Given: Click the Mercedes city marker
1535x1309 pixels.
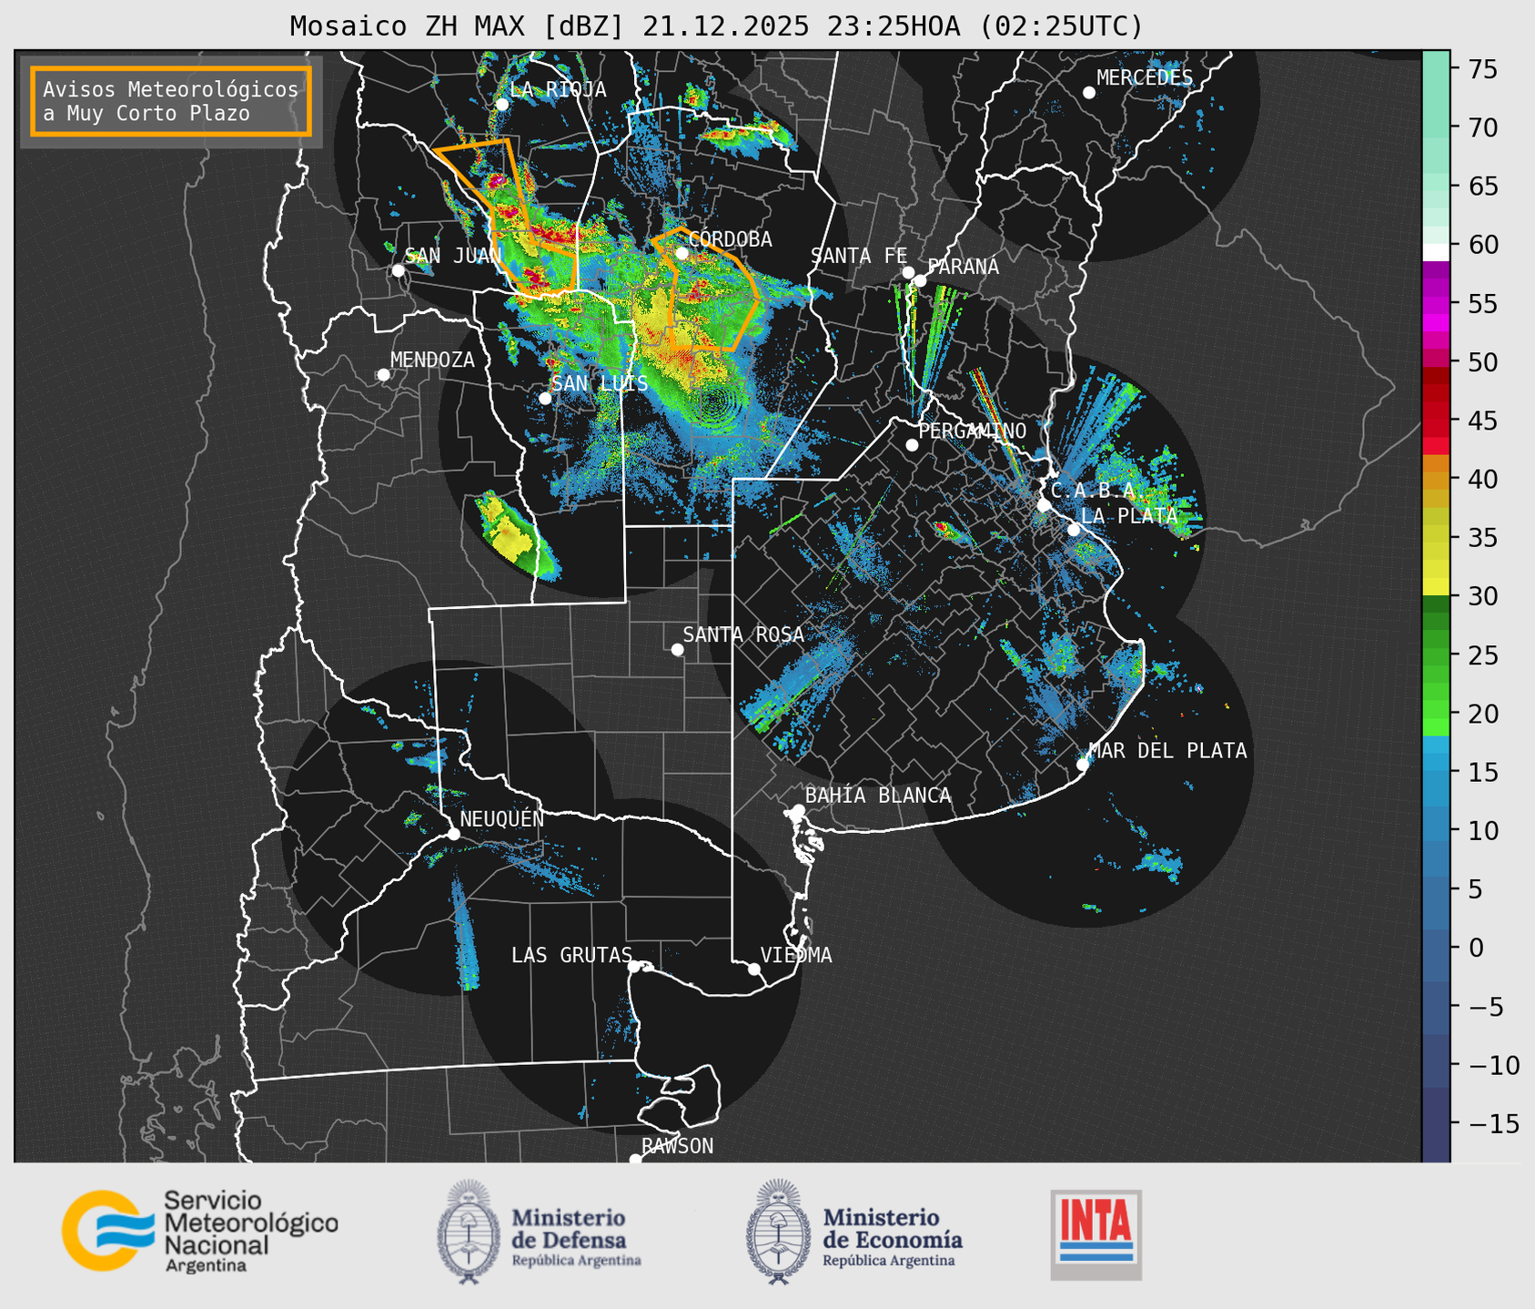Looking at the screenshot, I should [1089, 93].
